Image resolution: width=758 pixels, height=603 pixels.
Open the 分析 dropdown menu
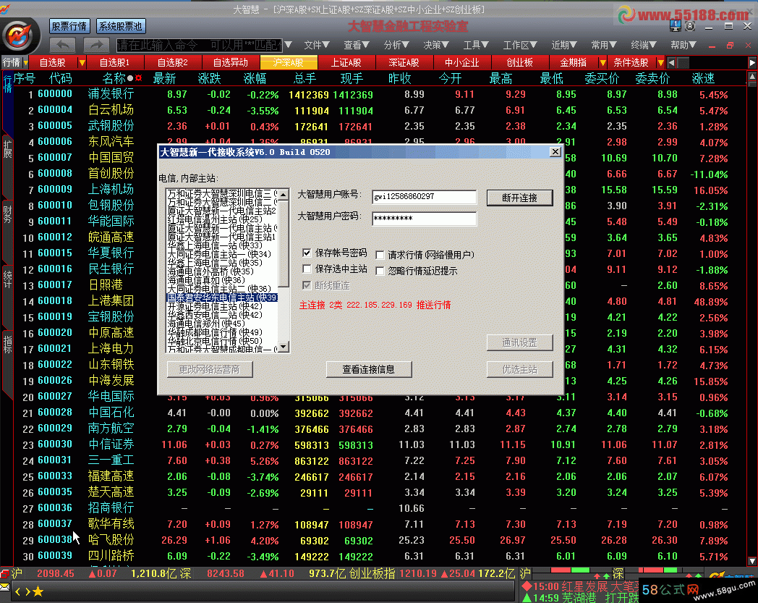click(396, 45)
